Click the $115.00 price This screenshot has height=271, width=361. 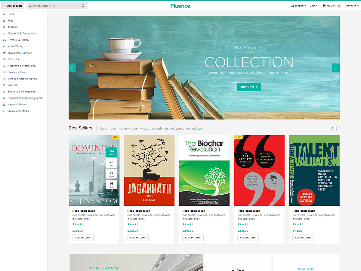(x=298, y=231)
